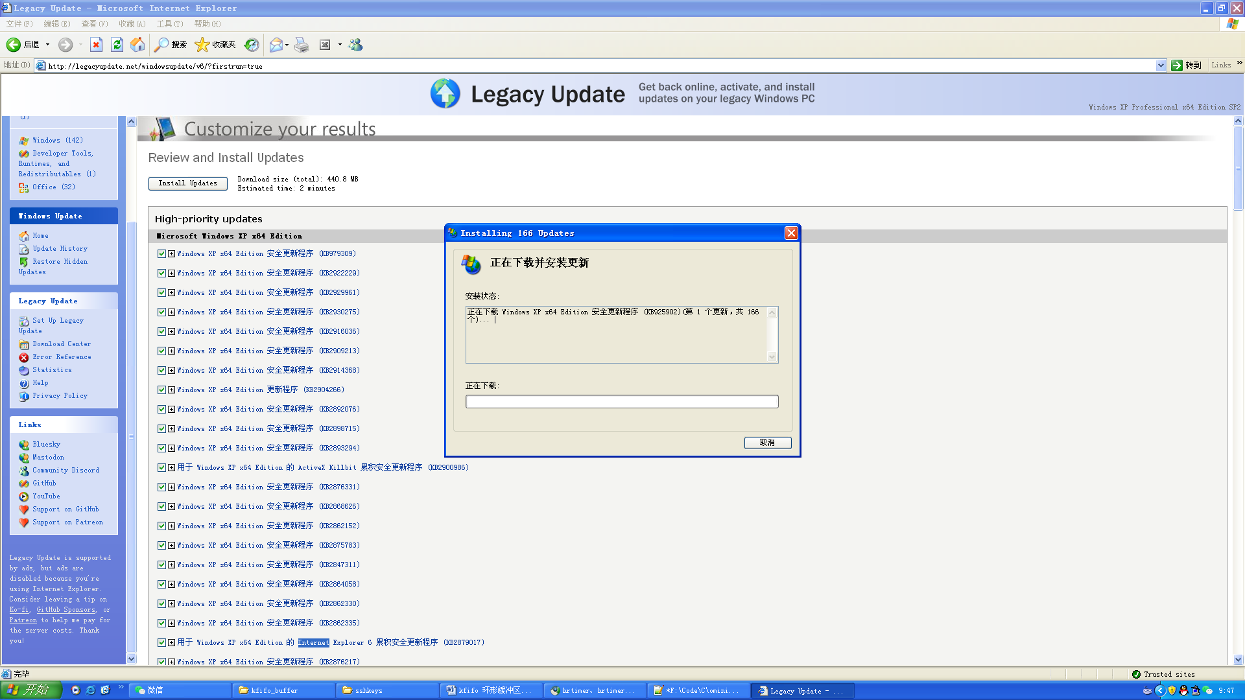Open the 查看(V) menu
The height and width of the screenshot is (700, 1245).
click(x=95, y=24)
